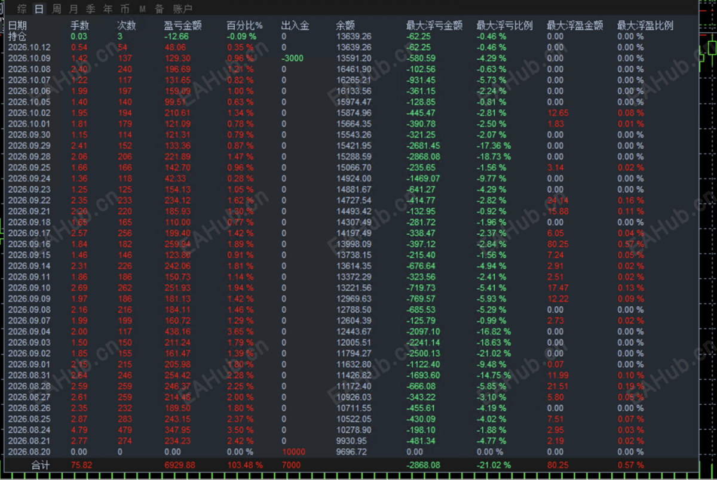Click the 日期 column header

click(x=17, y=26)
